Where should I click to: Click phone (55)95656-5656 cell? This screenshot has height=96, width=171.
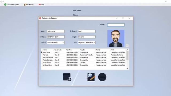click(72, 55)
